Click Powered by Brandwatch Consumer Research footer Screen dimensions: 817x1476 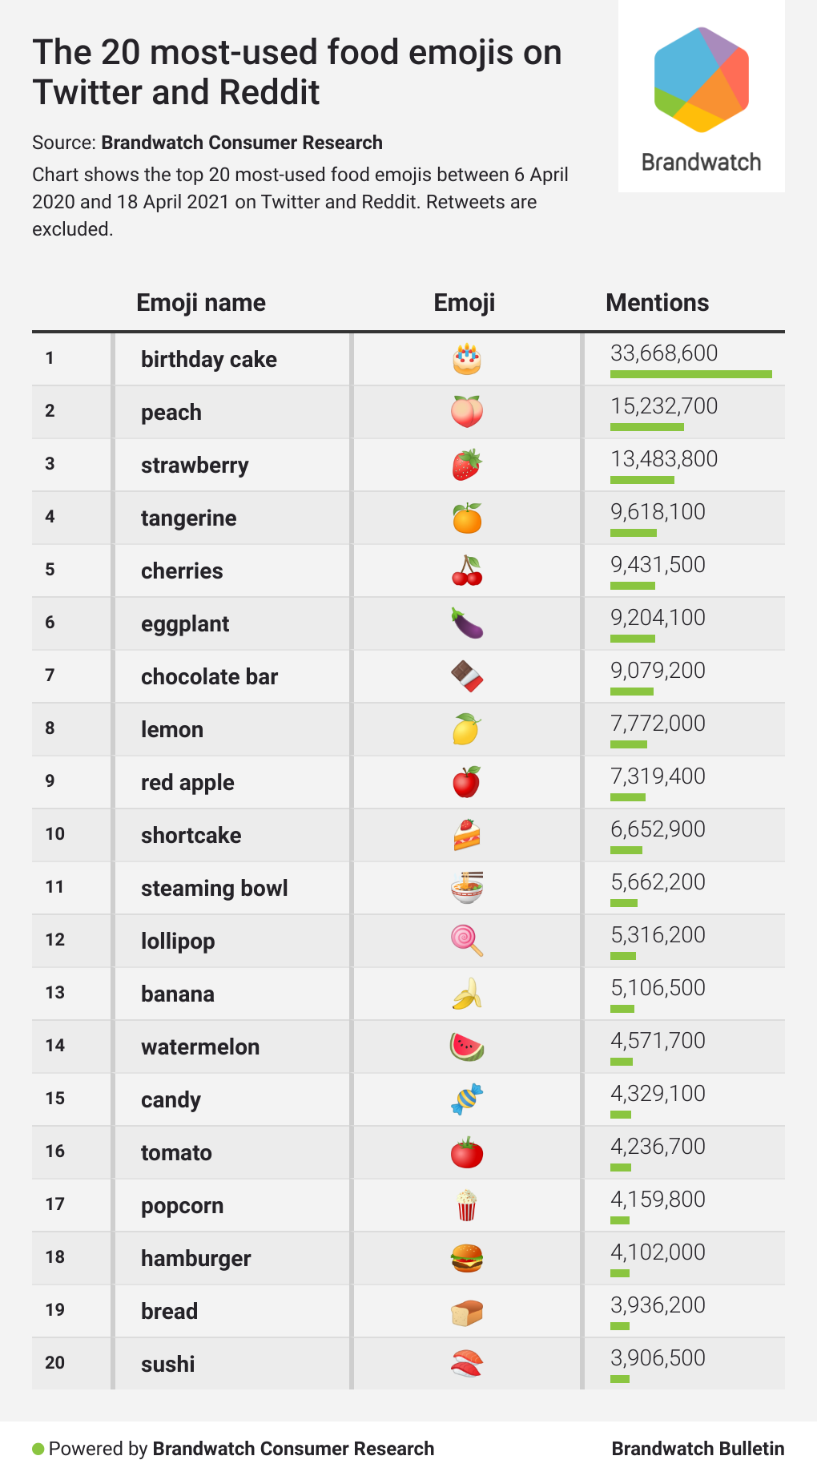[240, 1449]
